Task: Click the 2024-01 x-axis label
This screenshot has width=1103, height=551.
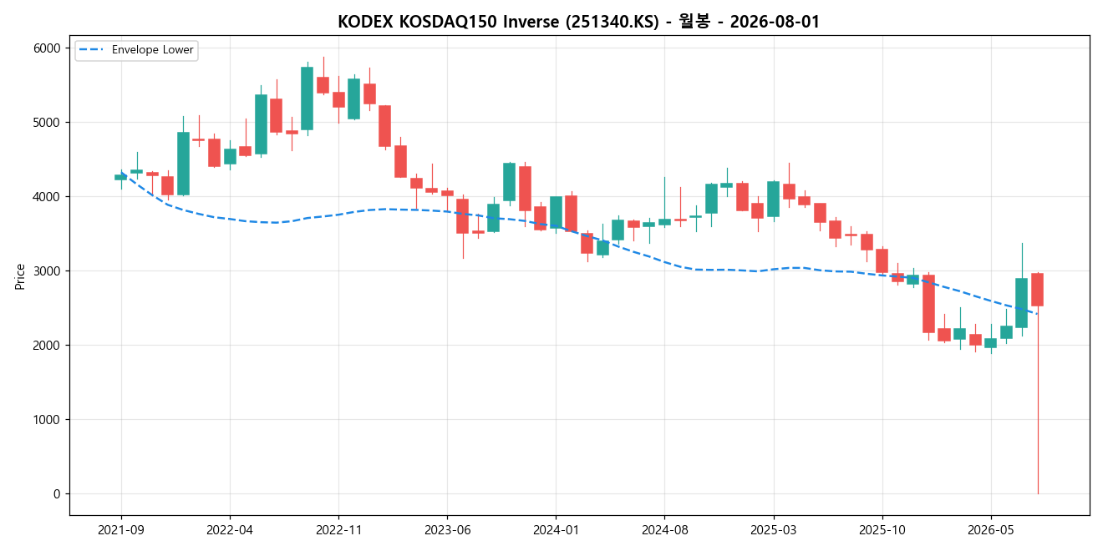Action: [556, 529]
